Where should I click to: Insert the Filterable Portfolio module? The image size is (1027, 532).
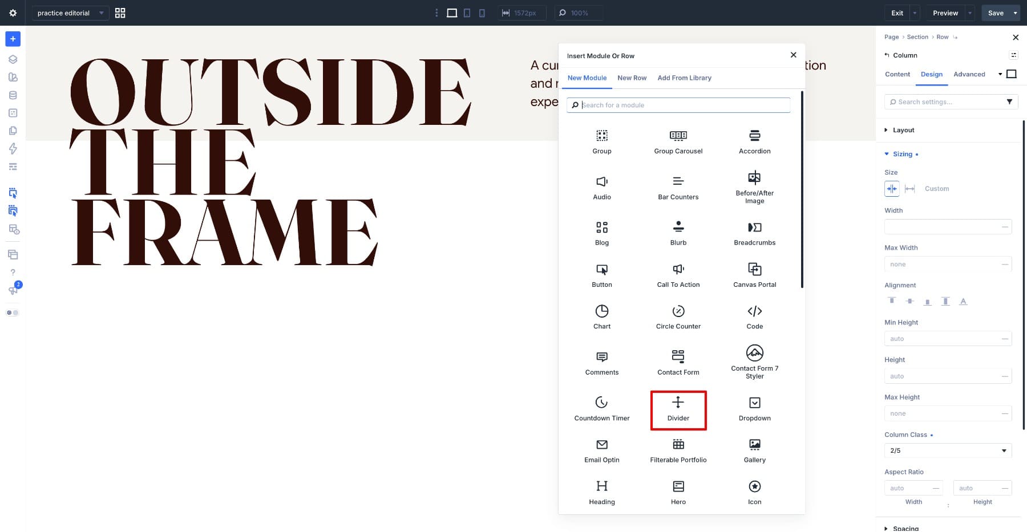pyautogui.click(x=678, y=450)
